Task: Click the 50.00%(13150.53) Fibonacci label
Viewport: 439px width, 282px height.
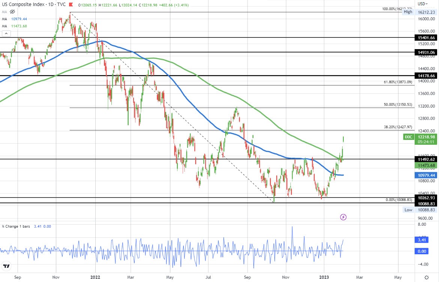Action: [398, 105]
